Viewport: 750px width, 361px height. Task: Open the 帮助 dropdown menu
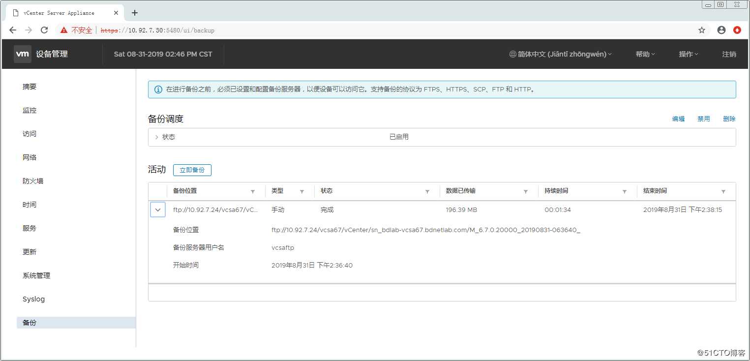[x=645, y=54]
